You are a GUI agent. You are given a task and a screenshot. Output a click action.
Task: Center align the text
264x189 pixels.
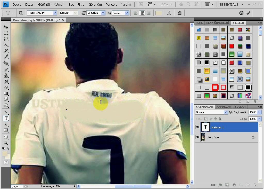pyautogui.click(x=142, y=13)
